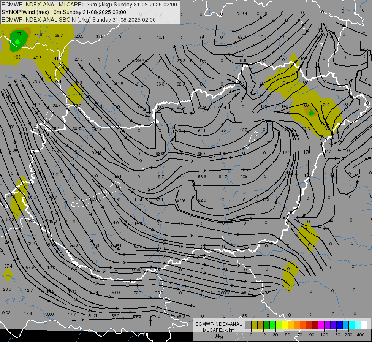This screenshot has width=372, height=342.
Task: Select the dark green legend swatch
Action: click(x=266, y=325)
